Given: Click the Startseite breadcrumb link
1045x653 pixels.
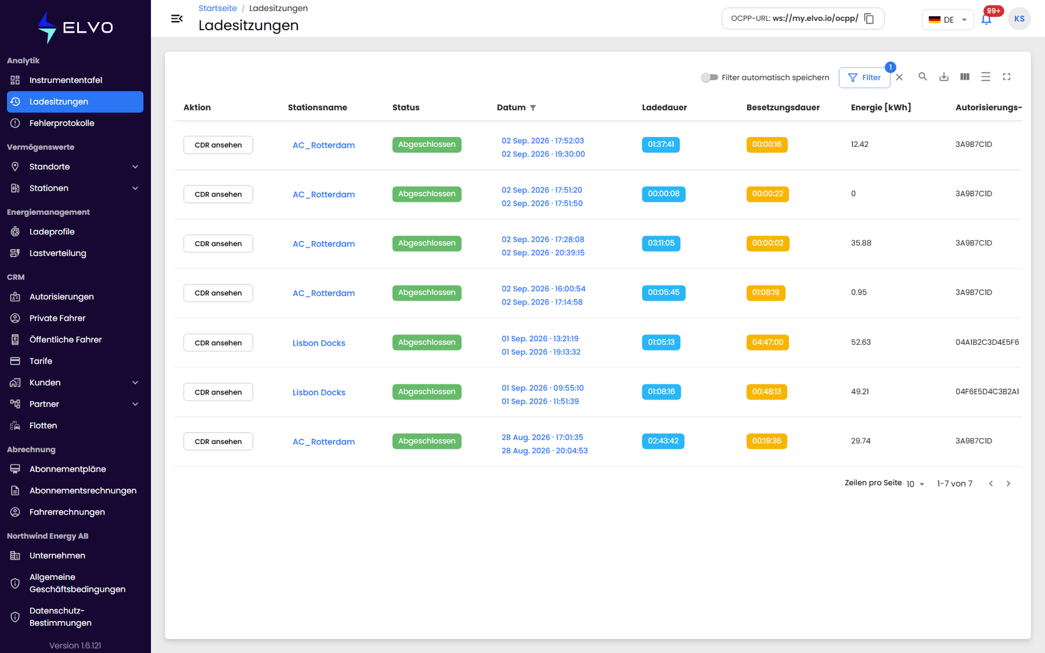Looking at the screenshot, I should 217,8.
